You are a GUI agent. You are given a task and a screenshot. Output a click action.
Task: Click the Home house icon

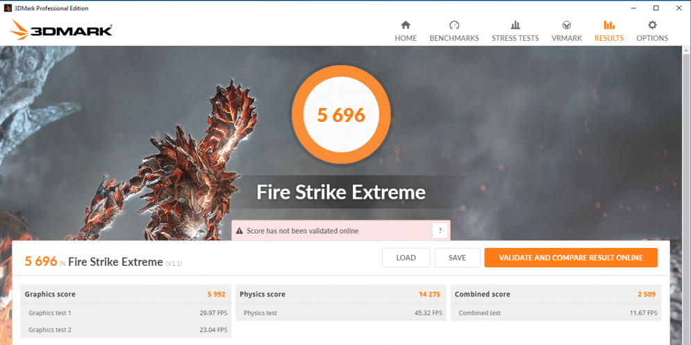pos(406,25)
